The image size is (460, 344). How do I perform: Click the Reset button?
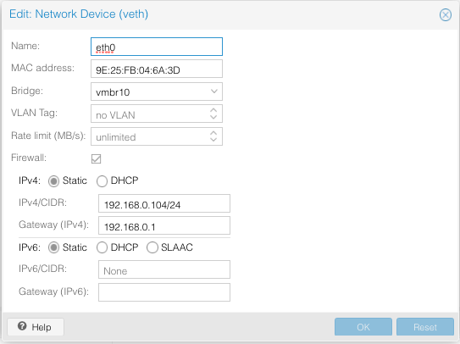[x=425, y=327]
